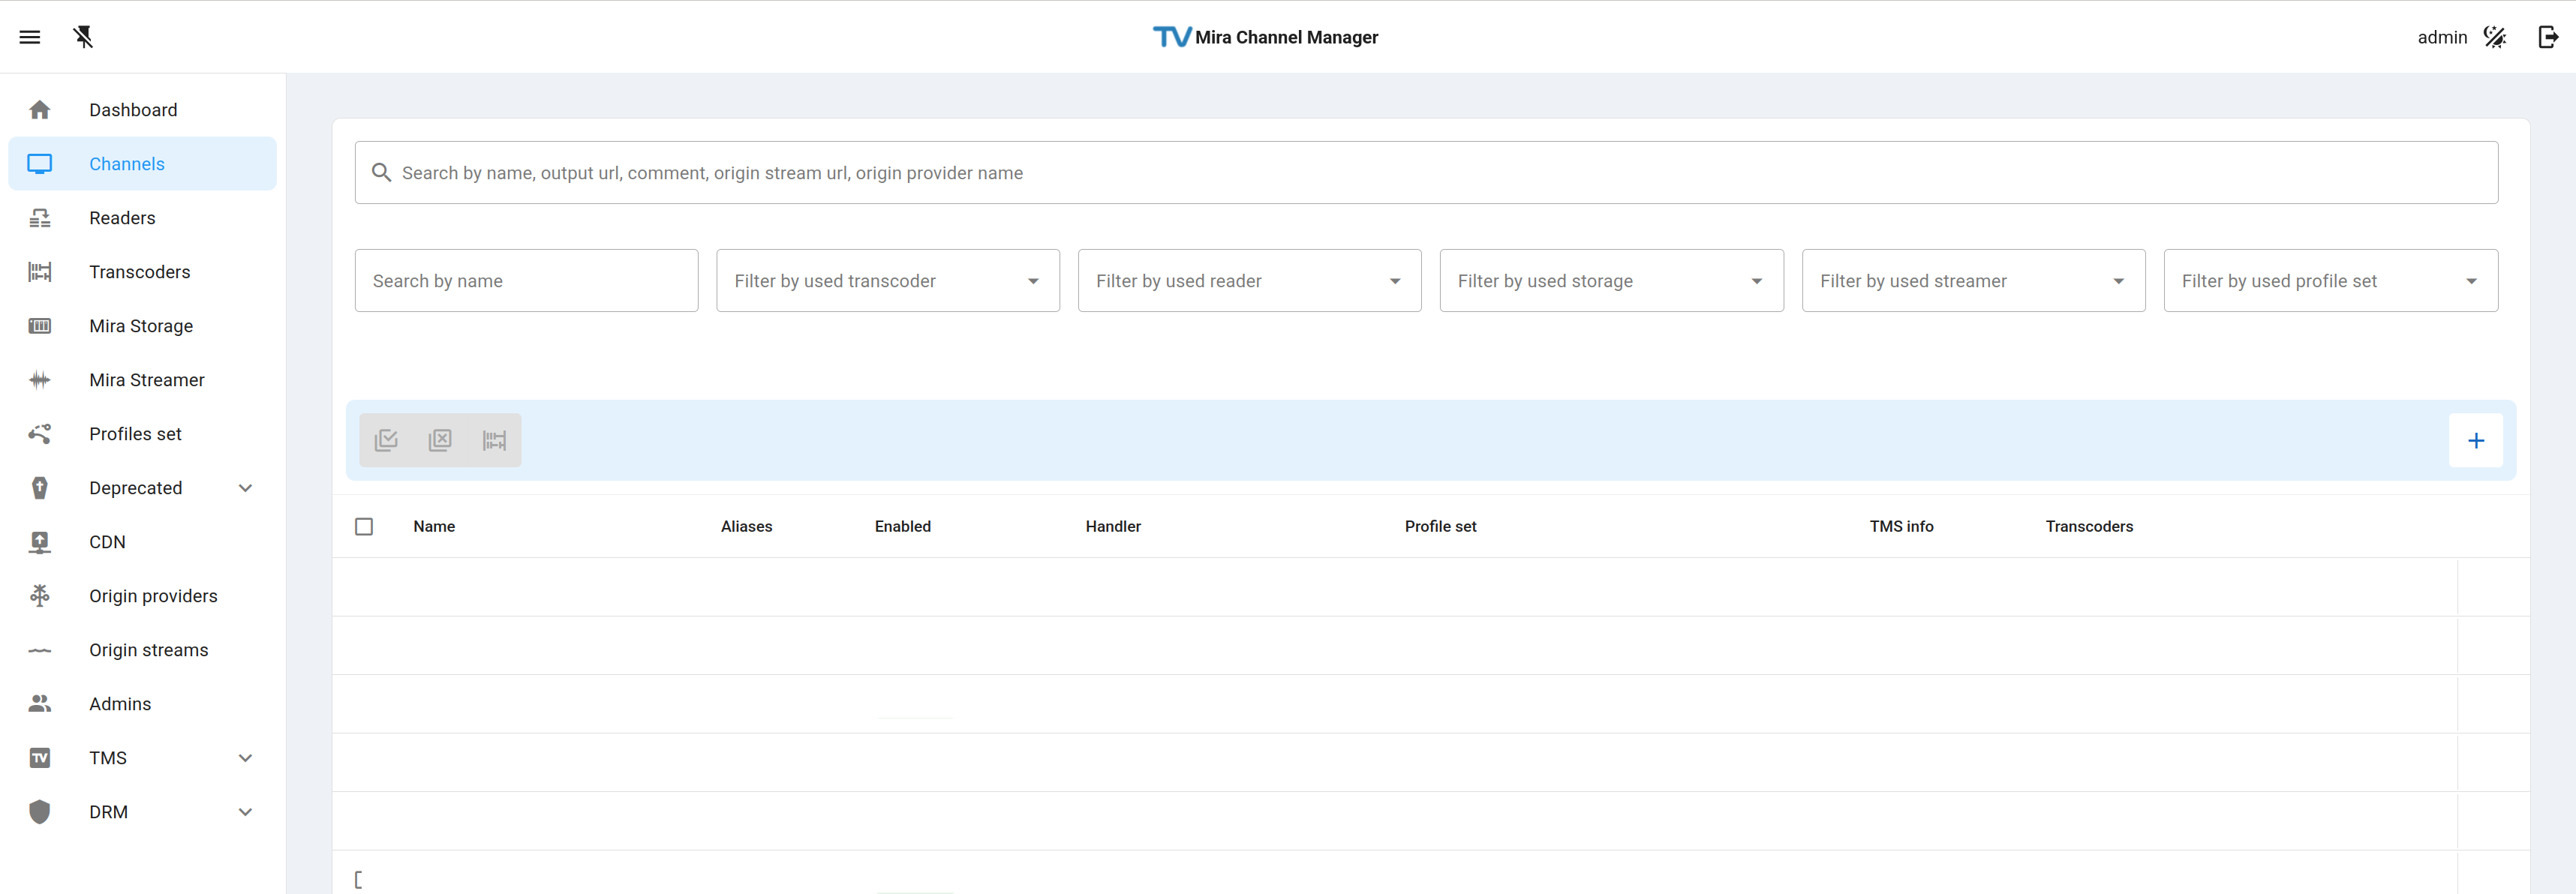Click the hamburger menu icon
This screenshot has height=894, width=2576.
tap(30, 37)
